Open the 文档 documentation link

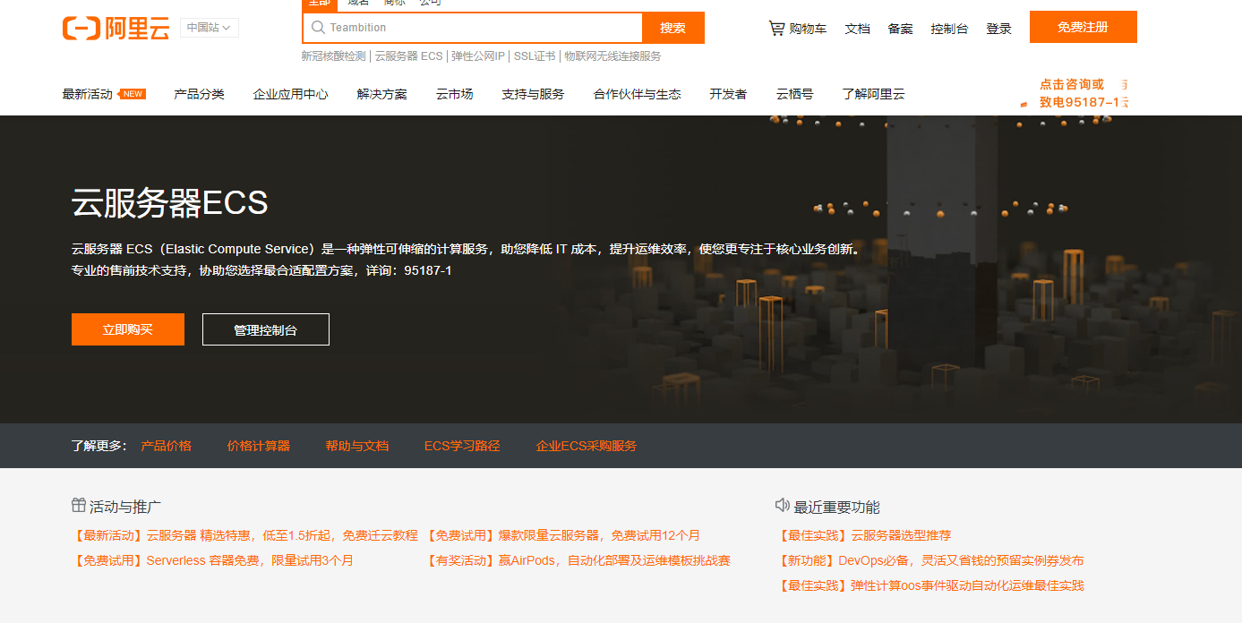[x=857, y=29]
